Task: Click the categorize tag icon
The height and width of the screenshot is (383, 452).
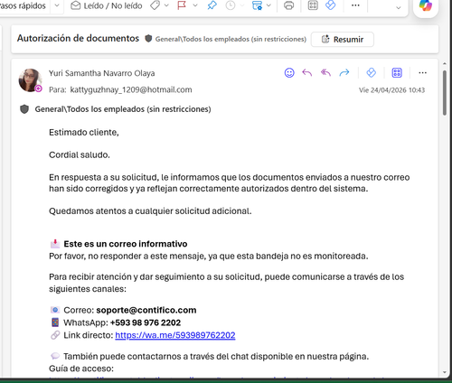Action: [x=155, y=5]
